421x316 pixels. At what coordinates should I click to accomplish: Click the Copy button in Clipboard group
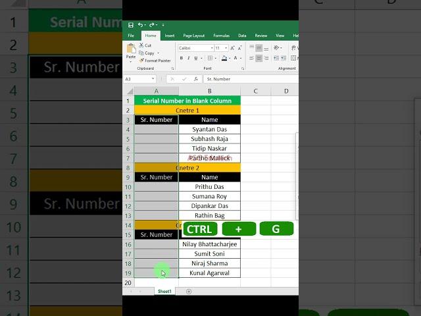(149, 53)
